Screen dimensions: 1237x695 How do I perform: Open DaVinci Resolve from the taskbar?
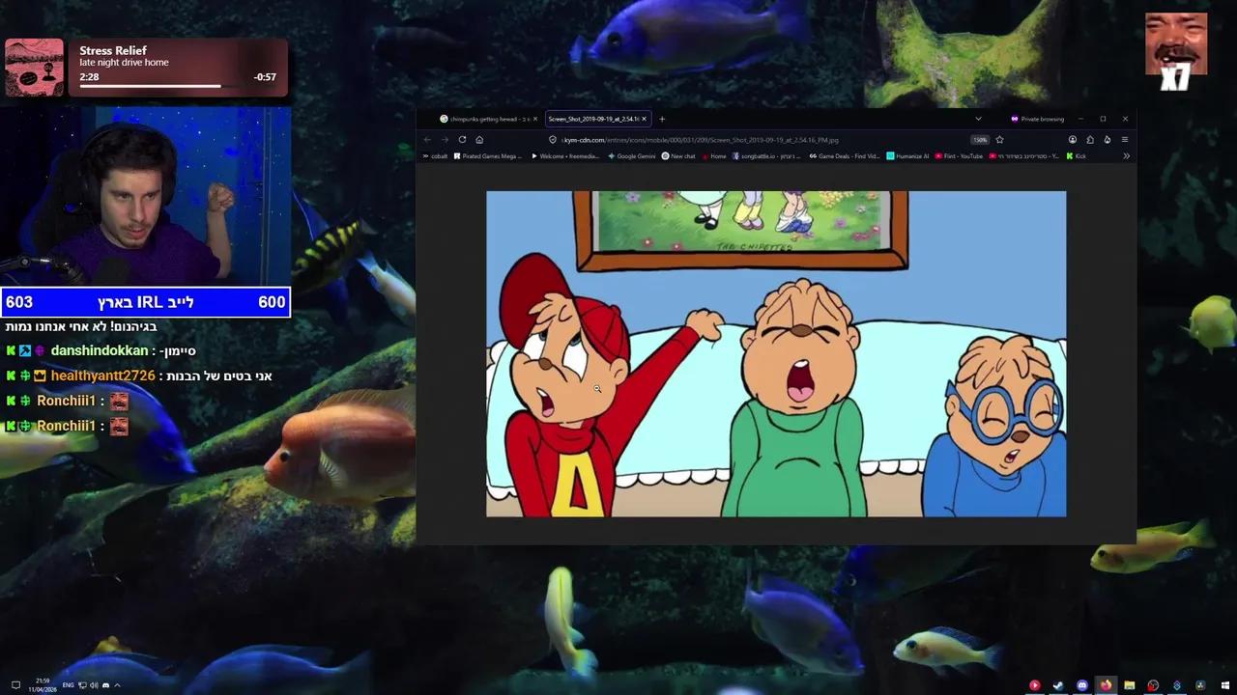coord(1200,685)
